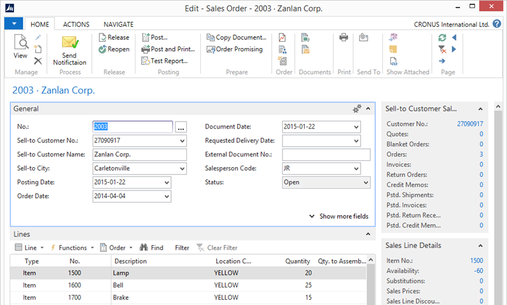Click the Delete X icon in Manage group
Viewport: 507px width, 305px height.
pos(38,61)
